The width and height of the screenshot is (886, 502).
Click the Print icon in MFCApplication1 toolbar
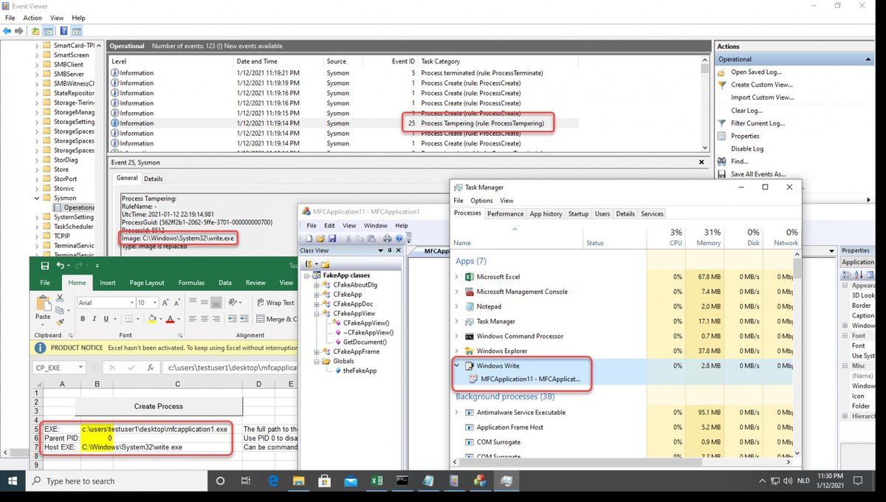(388, 238)
